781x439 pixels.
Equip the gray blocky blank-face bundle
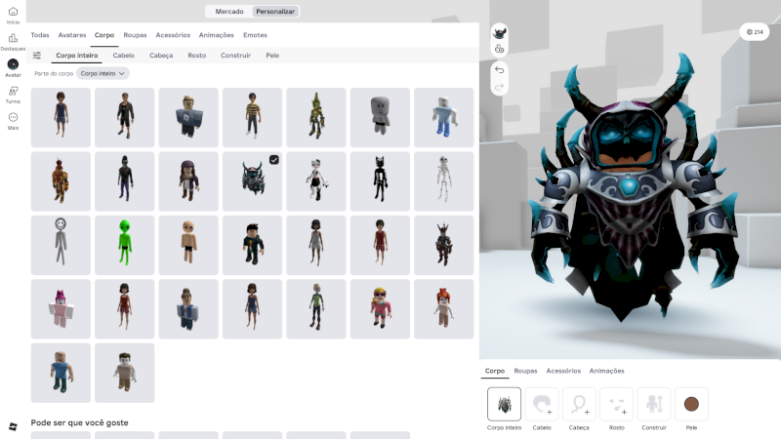pos(380,117)
